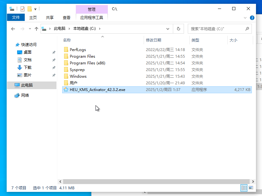Select the Program Files (x86) folder
This screenshot has width=262, height=196.
[x=87, y=63]
